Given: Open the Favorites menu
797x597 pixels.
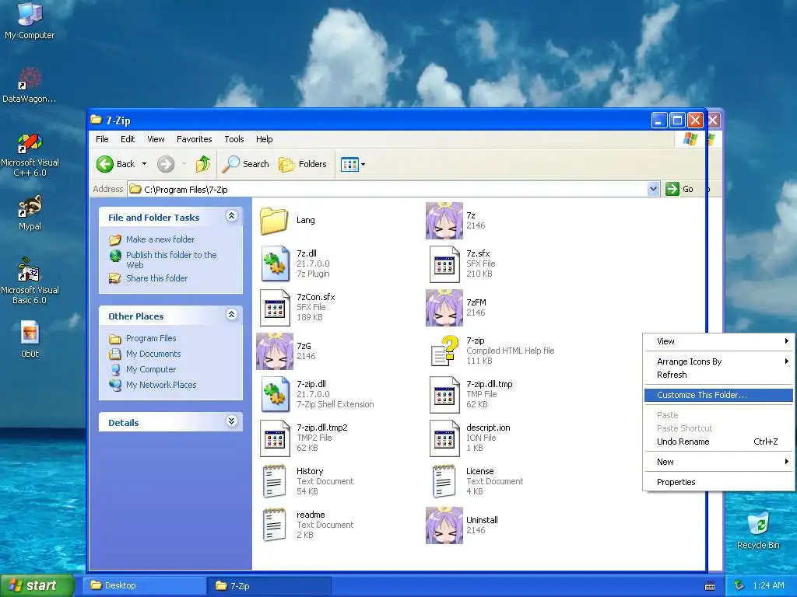Looking at the screenshot, I should pos(194,139).
